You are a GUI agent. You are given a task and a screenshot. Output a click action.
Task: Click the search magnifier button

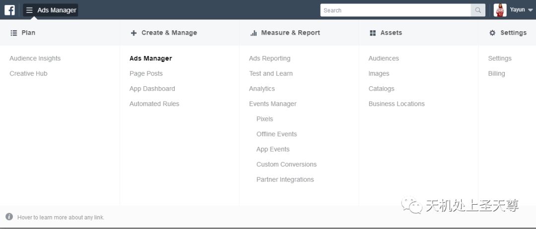pyautogui.click(x=478, y=10)
